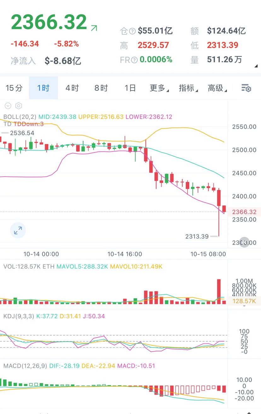The image size is (261, 414).
Task: Expand stats panel via small corner triangle
Action: point(256,66)
